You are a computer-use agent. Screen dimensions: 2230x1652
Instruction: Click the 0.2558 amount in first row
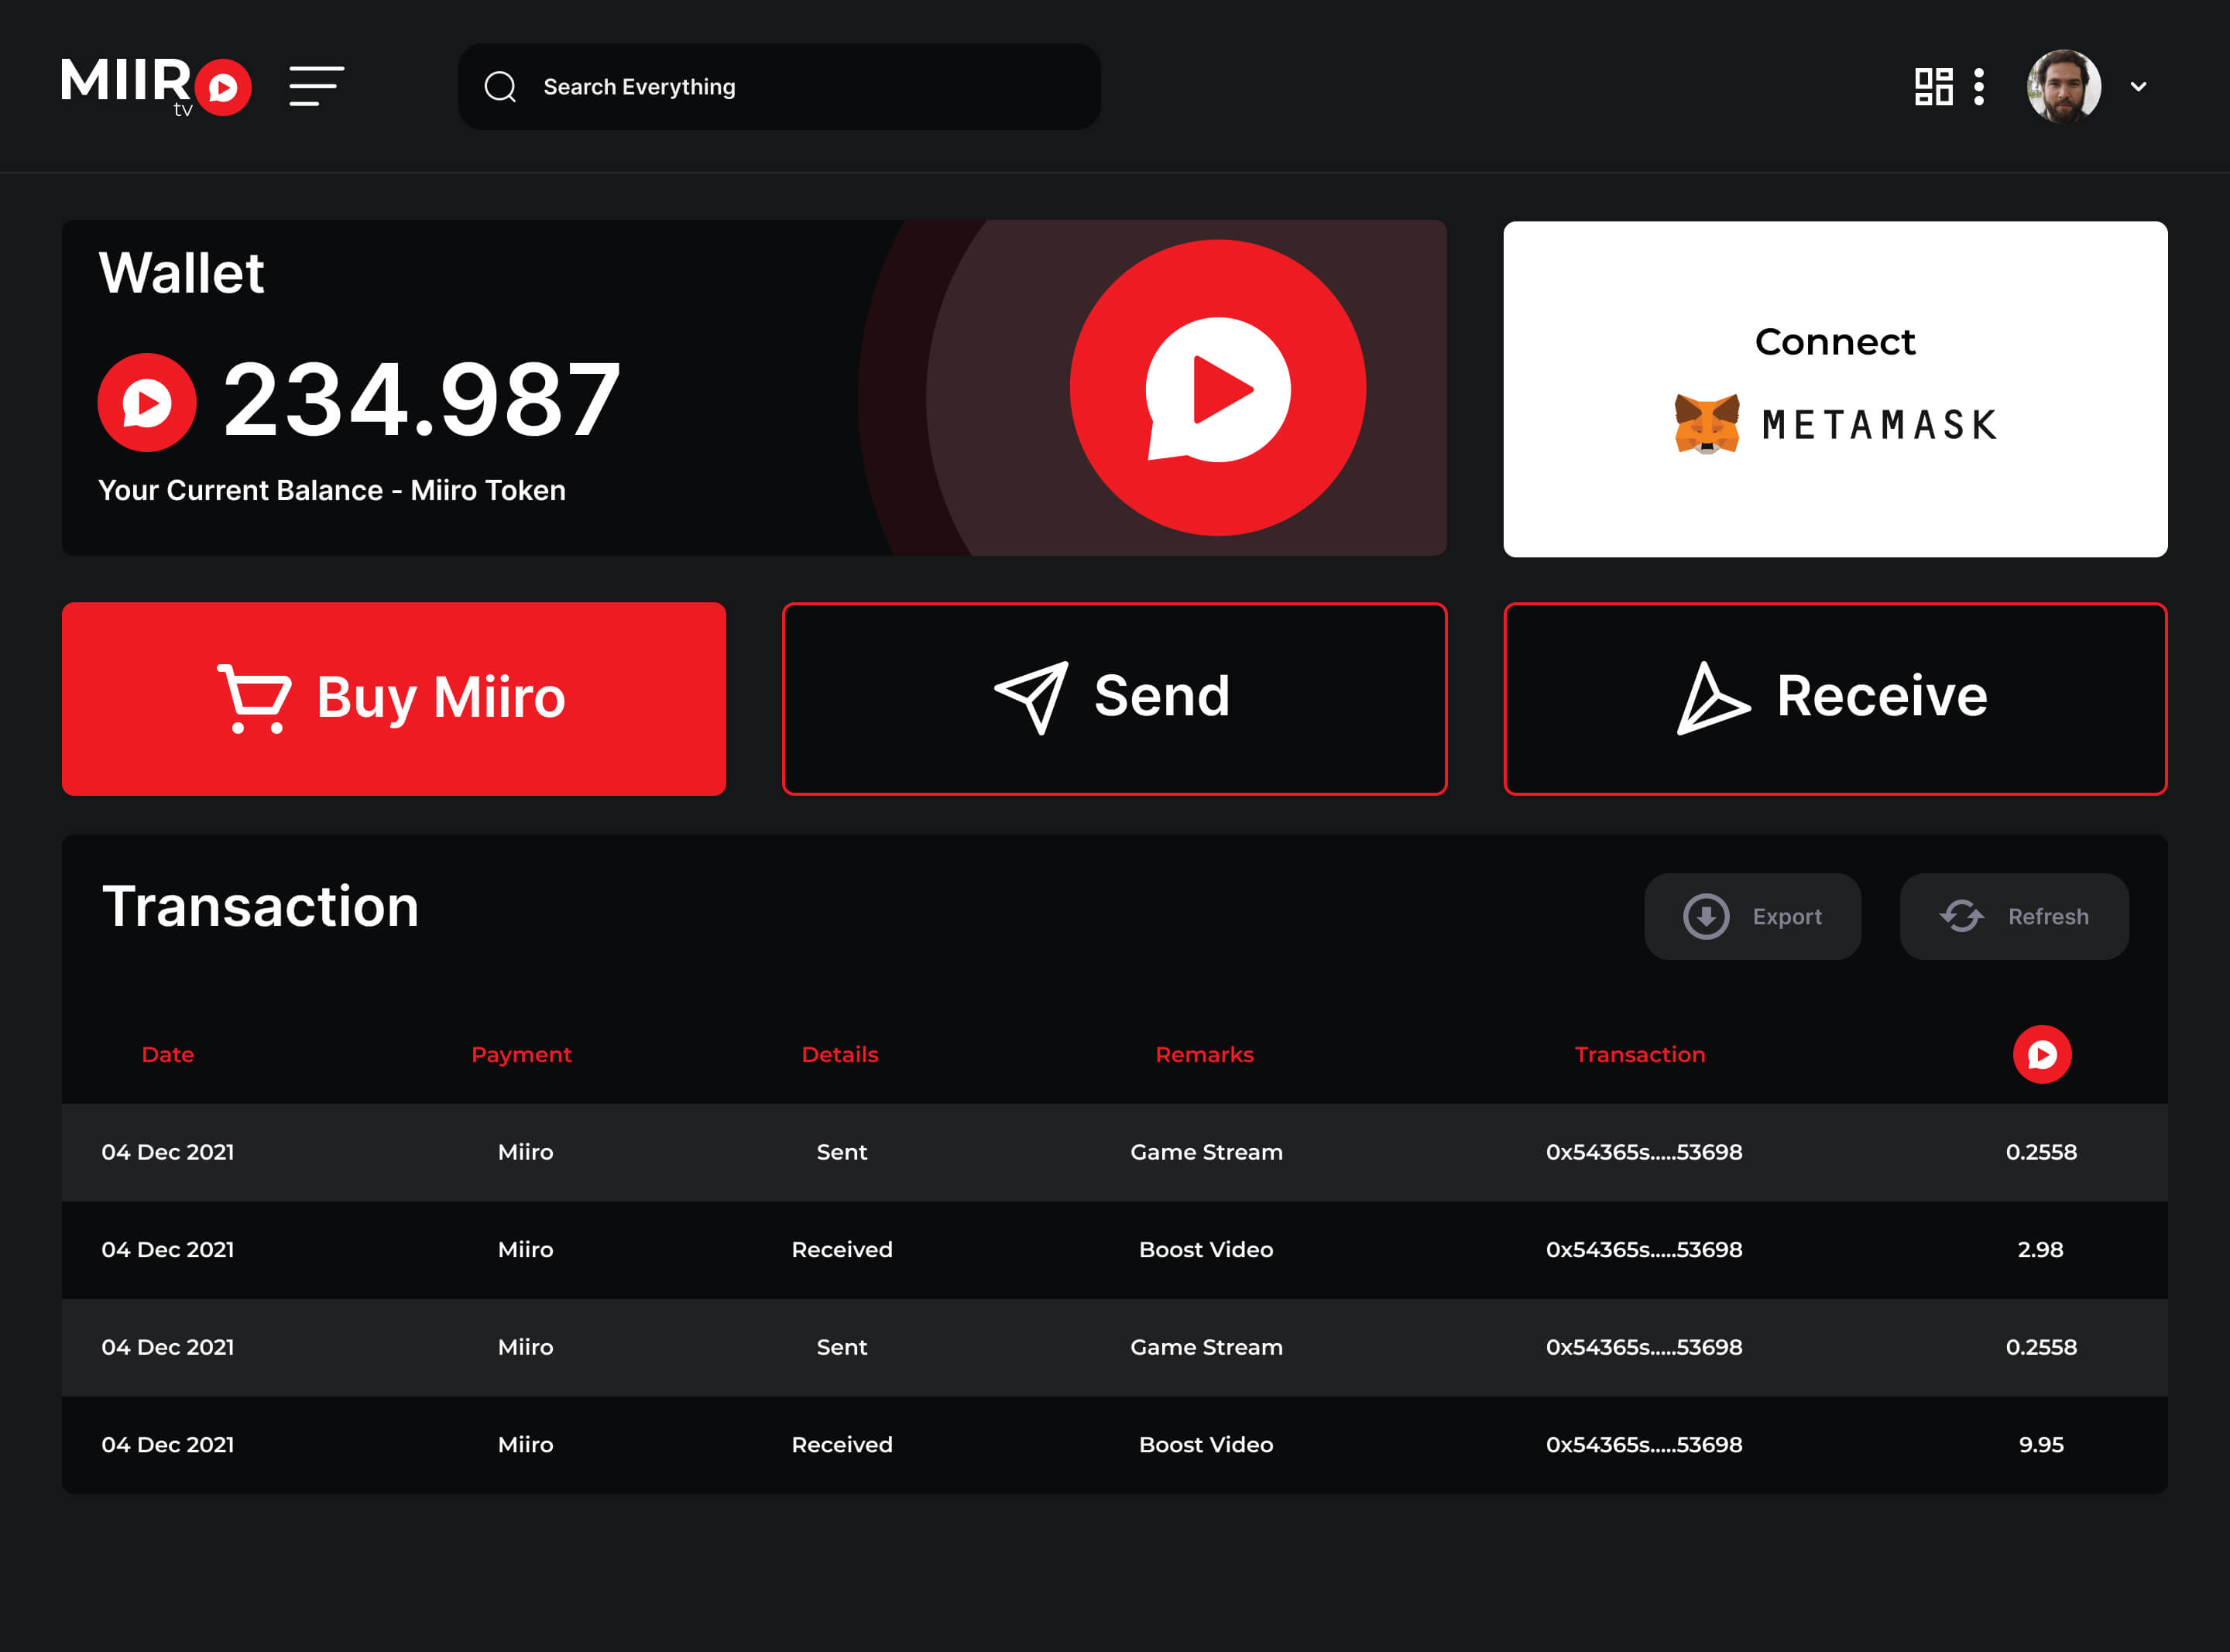2041,1152
